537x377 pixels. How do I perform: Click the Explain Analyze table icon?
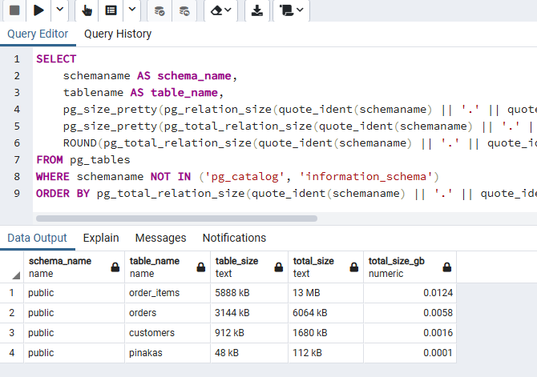tap(111, 10)
